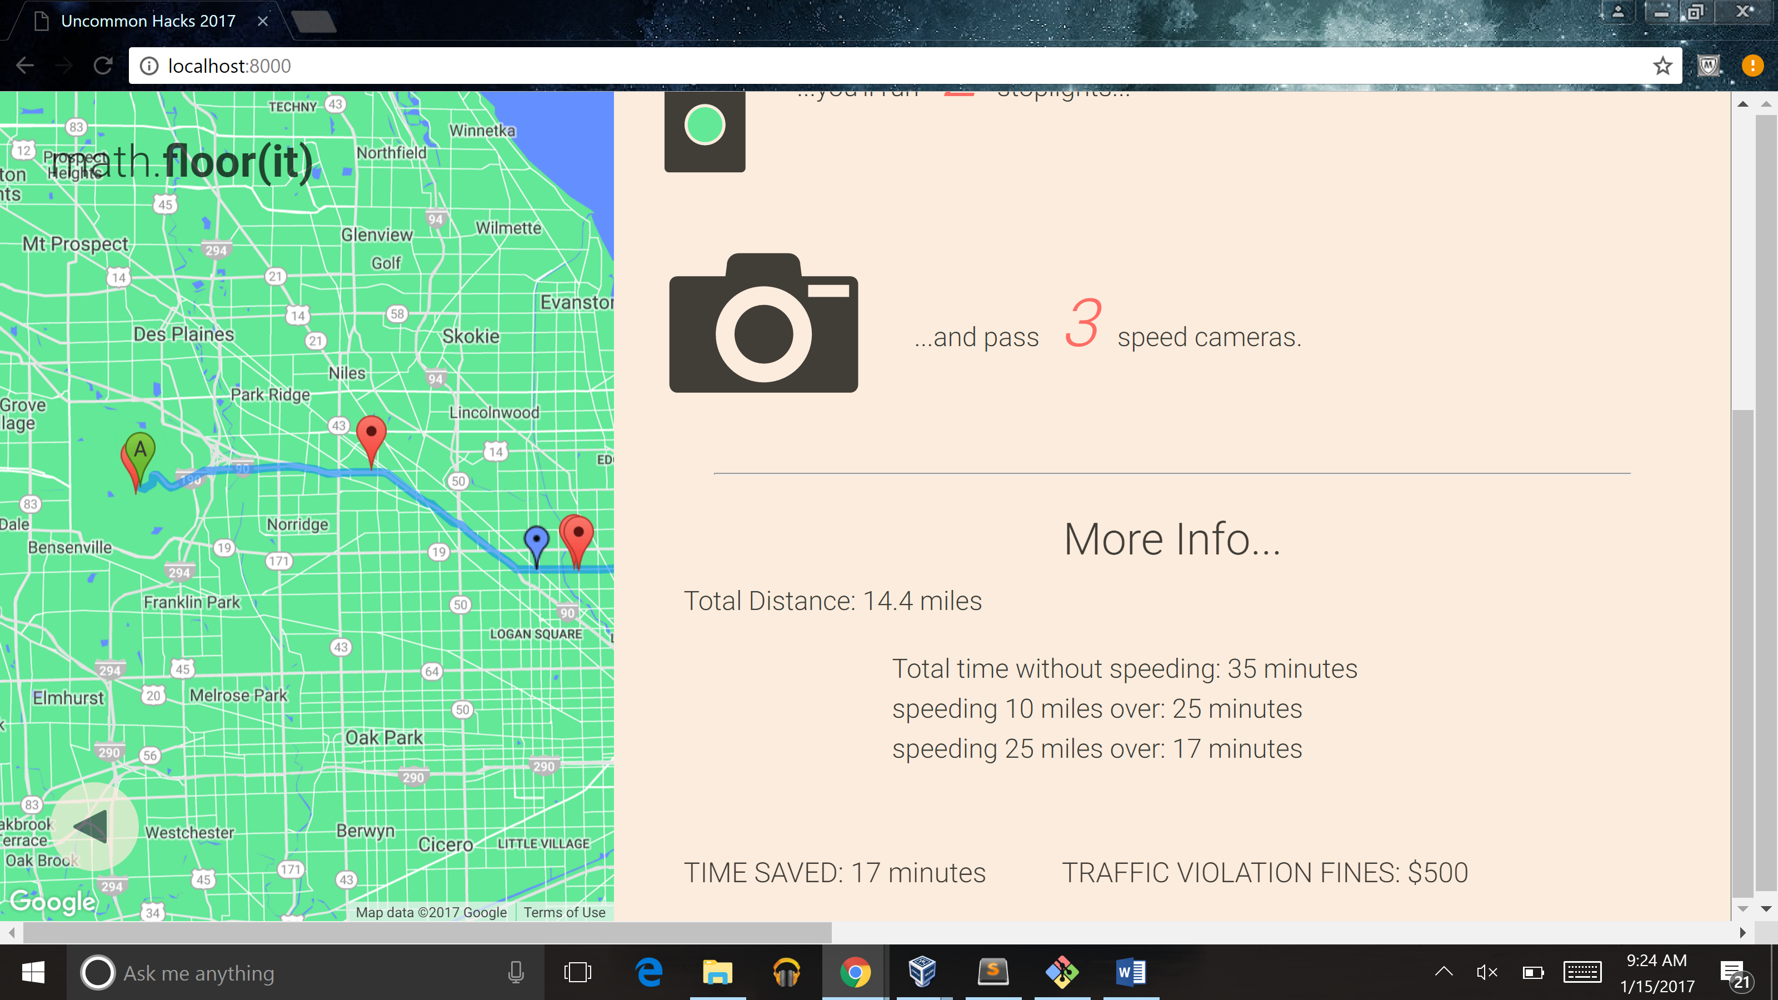The height and width of the screenshot is (1000, 1778).
Task: Open Word from the taskbar
Action: (x=1131, y=972)
